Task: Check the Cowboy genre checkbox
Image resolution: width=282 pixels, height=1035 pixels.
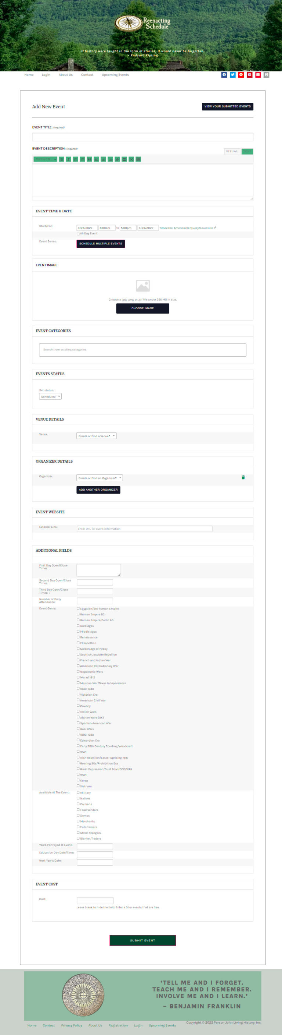Action: (78, 706)
